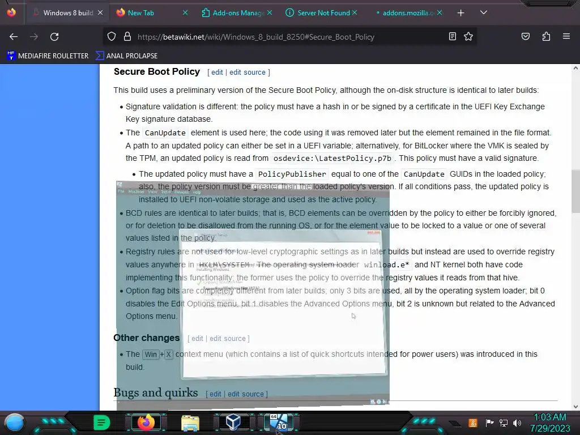Open the green chat app on taskbar
The image size is (580, 435).
pyautogui.click(x=101, y=423)
